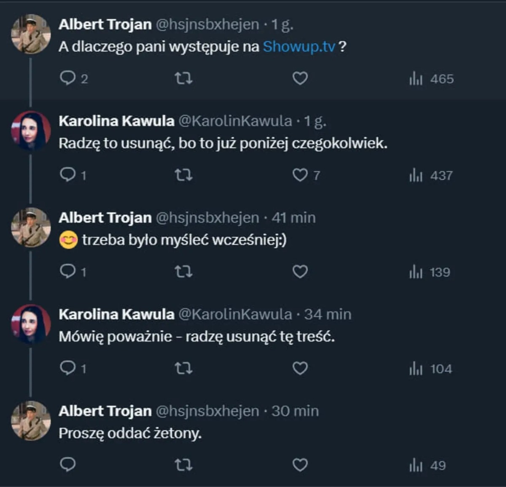
Task: Like Karolina's tweet with 7 likes
Action: point(300,175)
